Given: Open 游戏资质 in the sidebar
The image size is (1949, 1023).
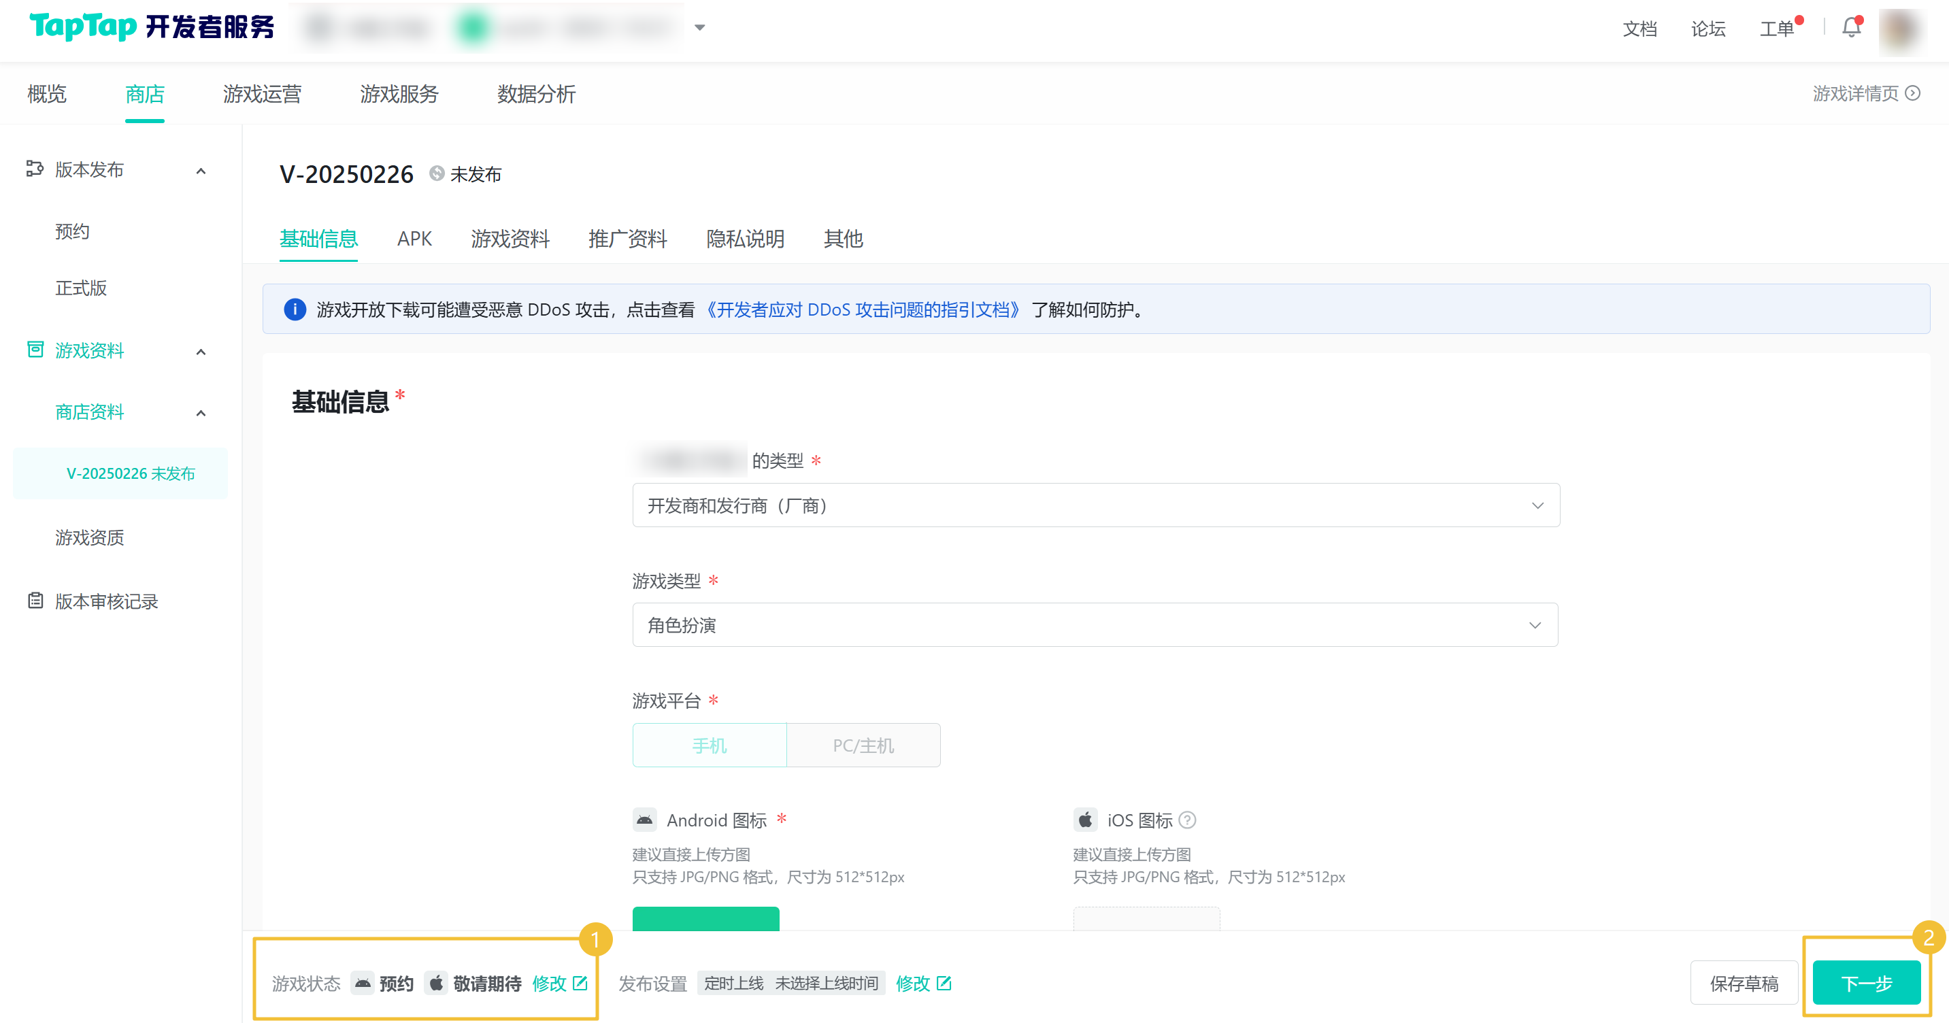Looking at the screenshot, I should pyautogui.click(x=89, y=537).
